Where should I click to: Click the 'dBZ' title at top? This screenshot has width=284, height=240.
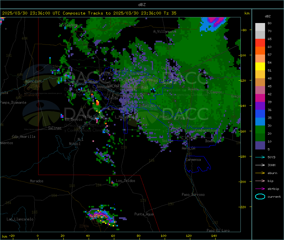click(x=142, y=5)
